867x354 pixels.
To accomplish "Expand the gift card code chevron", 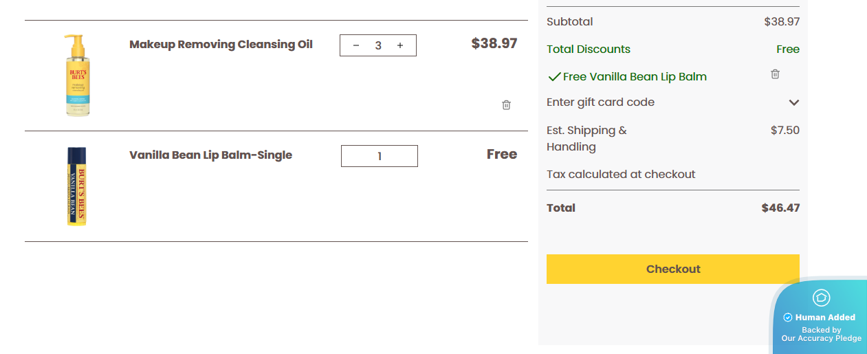I will [793, 102].
